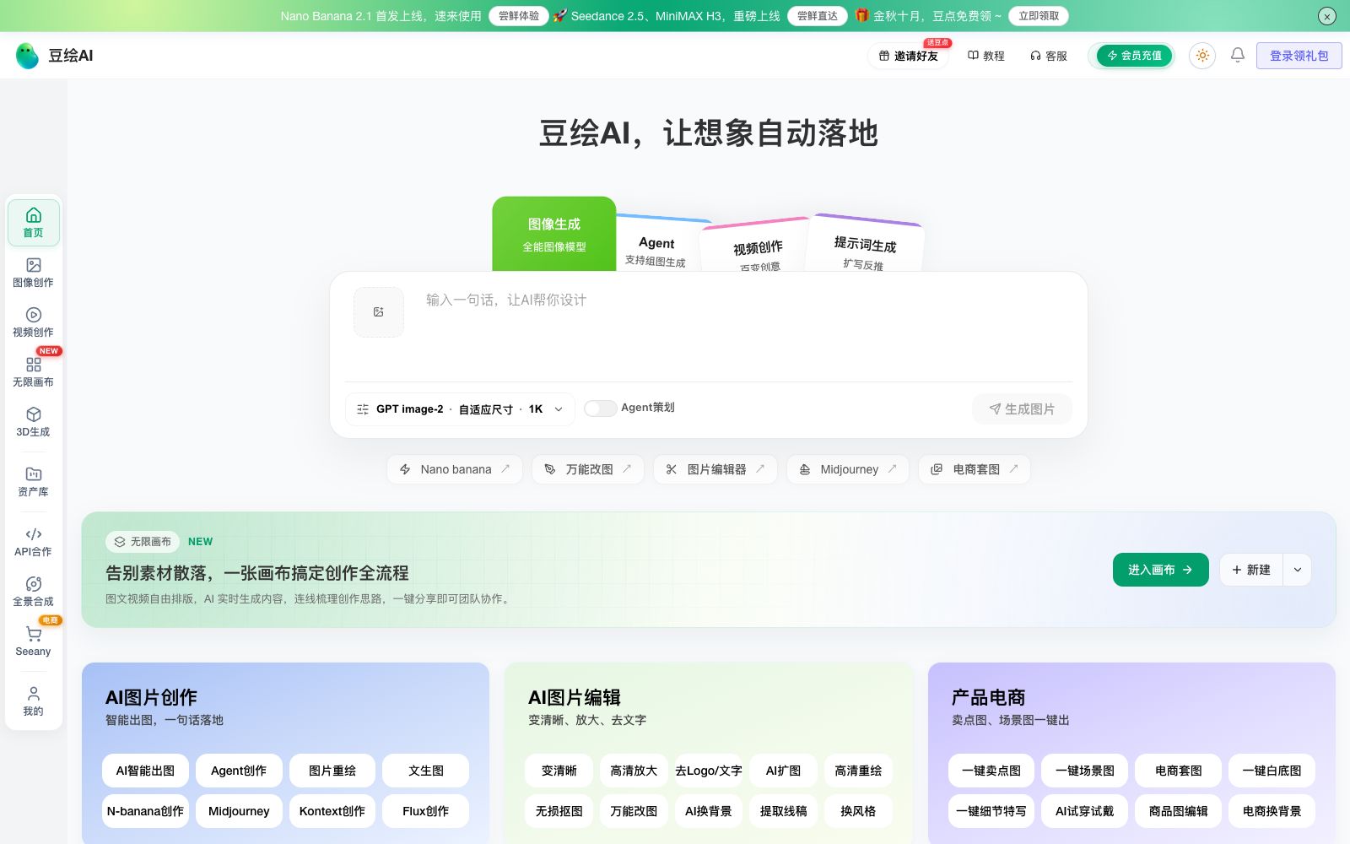Open 客服 in the header
Viewport: 1350px width, 844px height.
pyautogui.click(x=1049, y=56)
